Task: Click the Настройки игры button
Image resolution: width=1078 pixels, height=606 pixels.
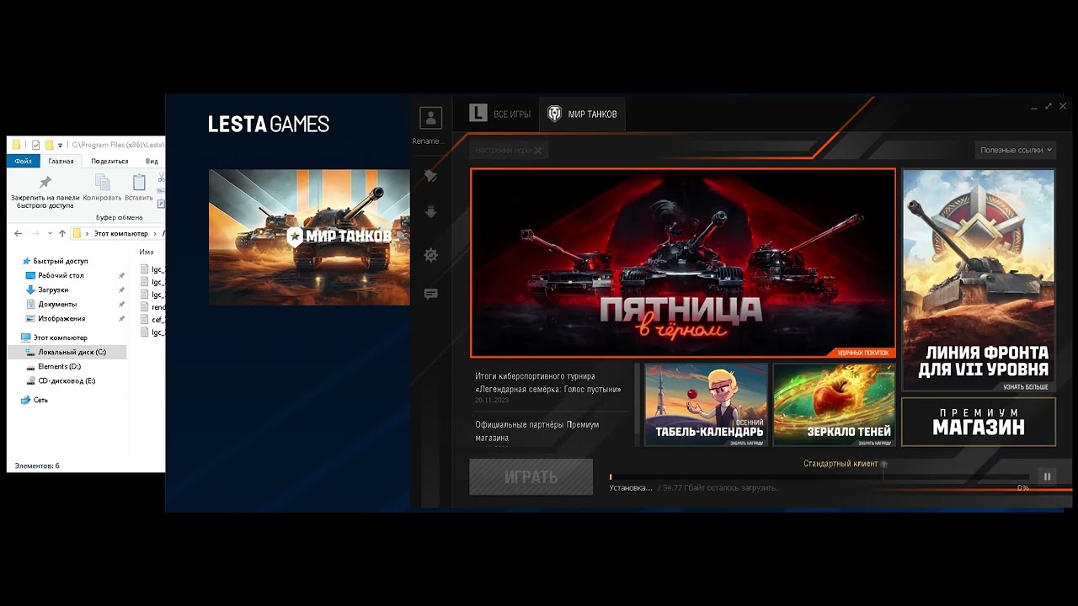Action: coord(510,150)
